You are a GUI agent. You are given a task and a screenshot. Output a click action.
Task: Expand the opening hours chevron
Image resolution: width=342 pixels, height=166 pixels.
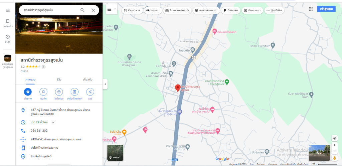53,122
